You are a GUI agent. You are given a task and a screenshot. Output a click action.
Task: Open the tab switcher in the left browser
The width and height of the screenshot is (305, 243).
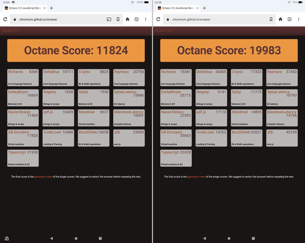(x=136, y=19)
